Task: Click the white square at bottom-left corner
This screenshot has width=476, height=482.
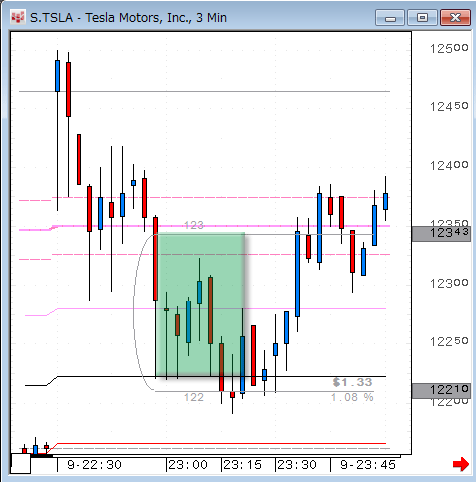Action: coord(21,463)
